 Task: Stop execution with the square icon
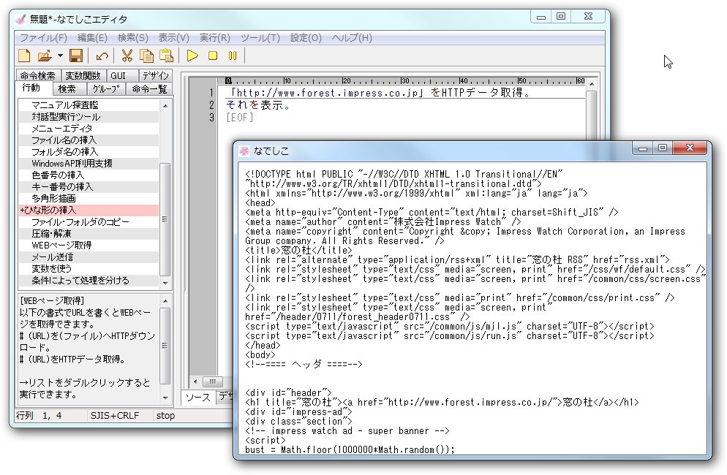213,56
